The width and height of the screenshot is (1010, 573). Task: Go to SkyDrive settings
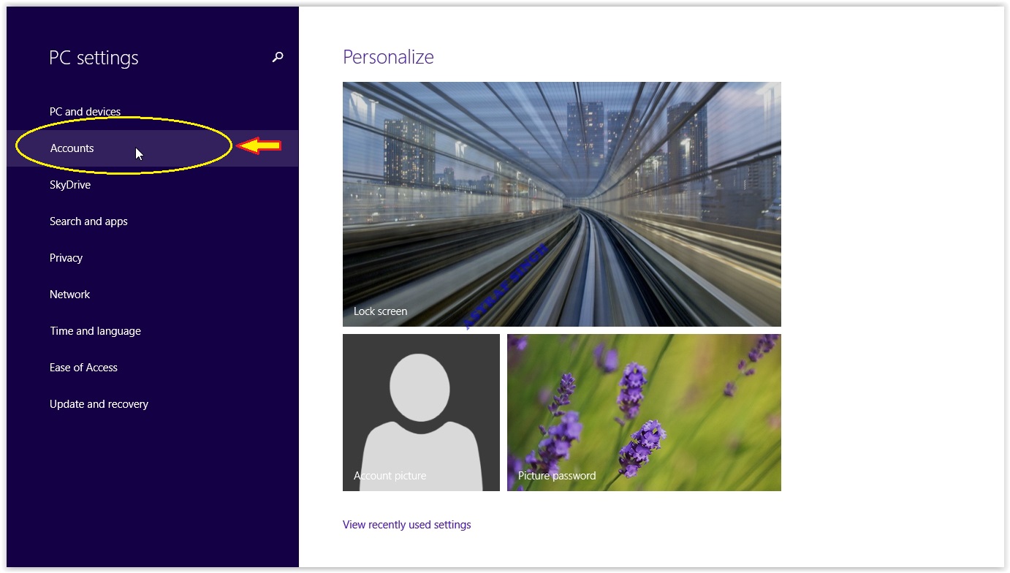[x=69, y=184]
